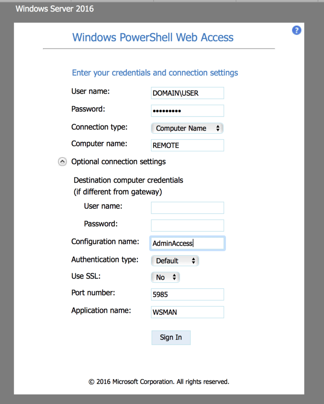Viewport: 324px width, 404px height.
Task: Click the Microsoft Corporation copyright text
Action: pos(159,382)
